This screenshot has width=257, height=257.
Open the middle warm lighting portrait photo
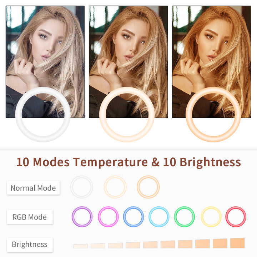pyautogui.click(x=128, y=62)
